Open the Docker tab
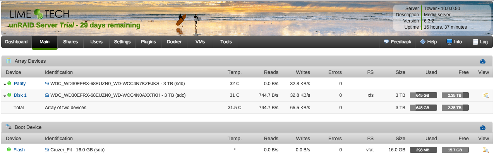Image resolution: width=494 pixels, height=156 pixels. click(174, 42)
